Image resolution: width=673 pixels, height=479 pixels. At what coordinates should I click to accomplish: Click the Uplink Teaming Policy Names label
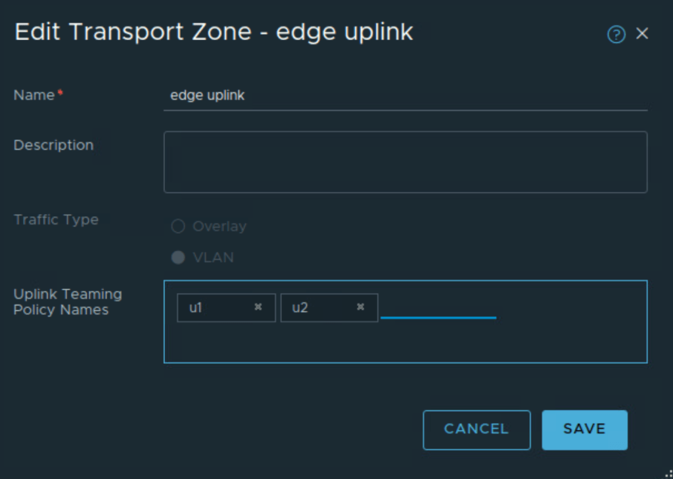(x=68, y=302)
